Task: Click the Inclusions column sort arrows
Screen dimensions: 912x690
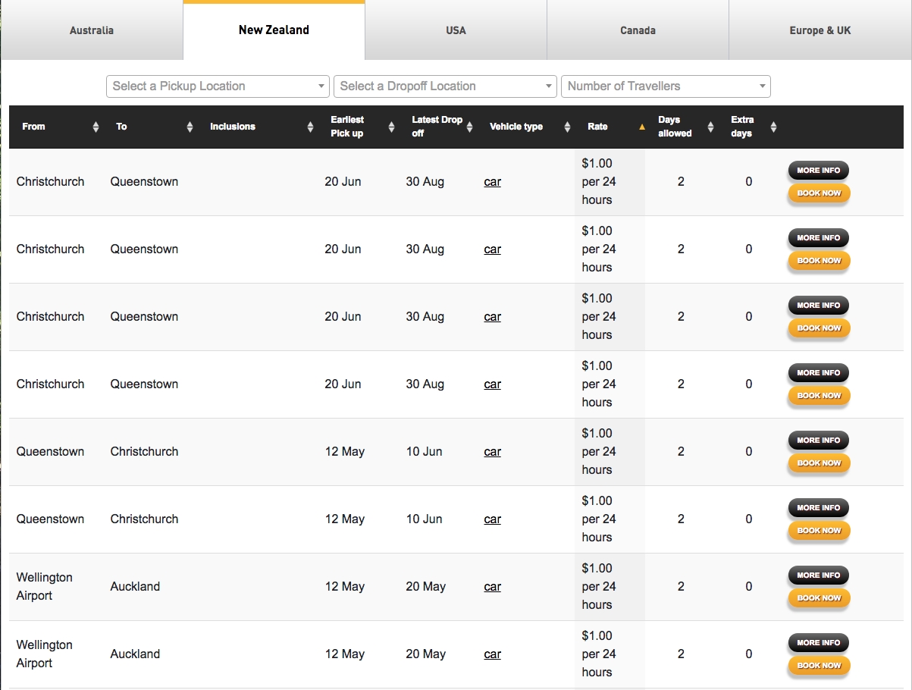Action: click(310, 127)
